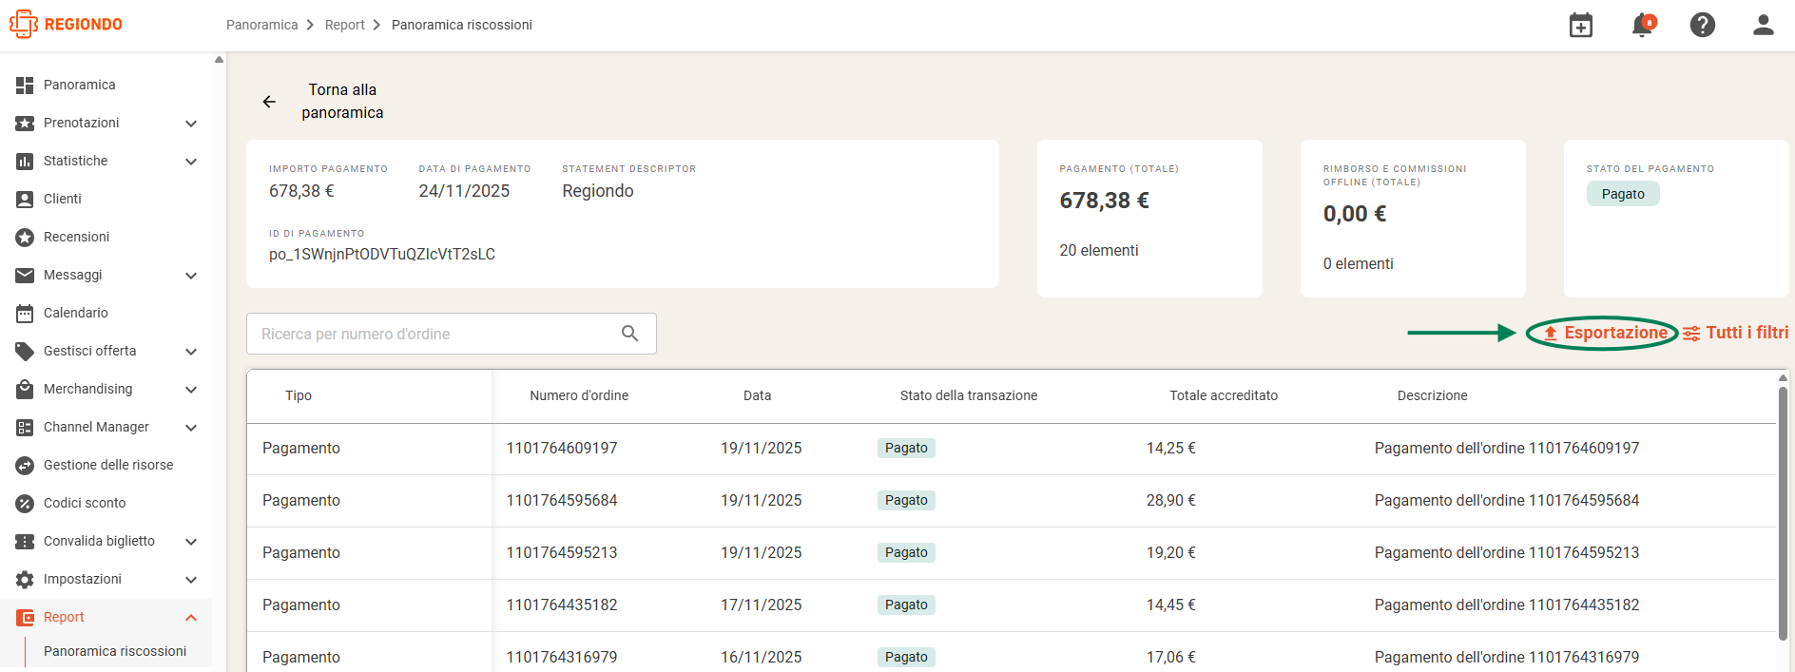This screenshot has width=1795, height=672.
Task: Expand the Prenotazioni menu chevron
Action: point(191,124)
